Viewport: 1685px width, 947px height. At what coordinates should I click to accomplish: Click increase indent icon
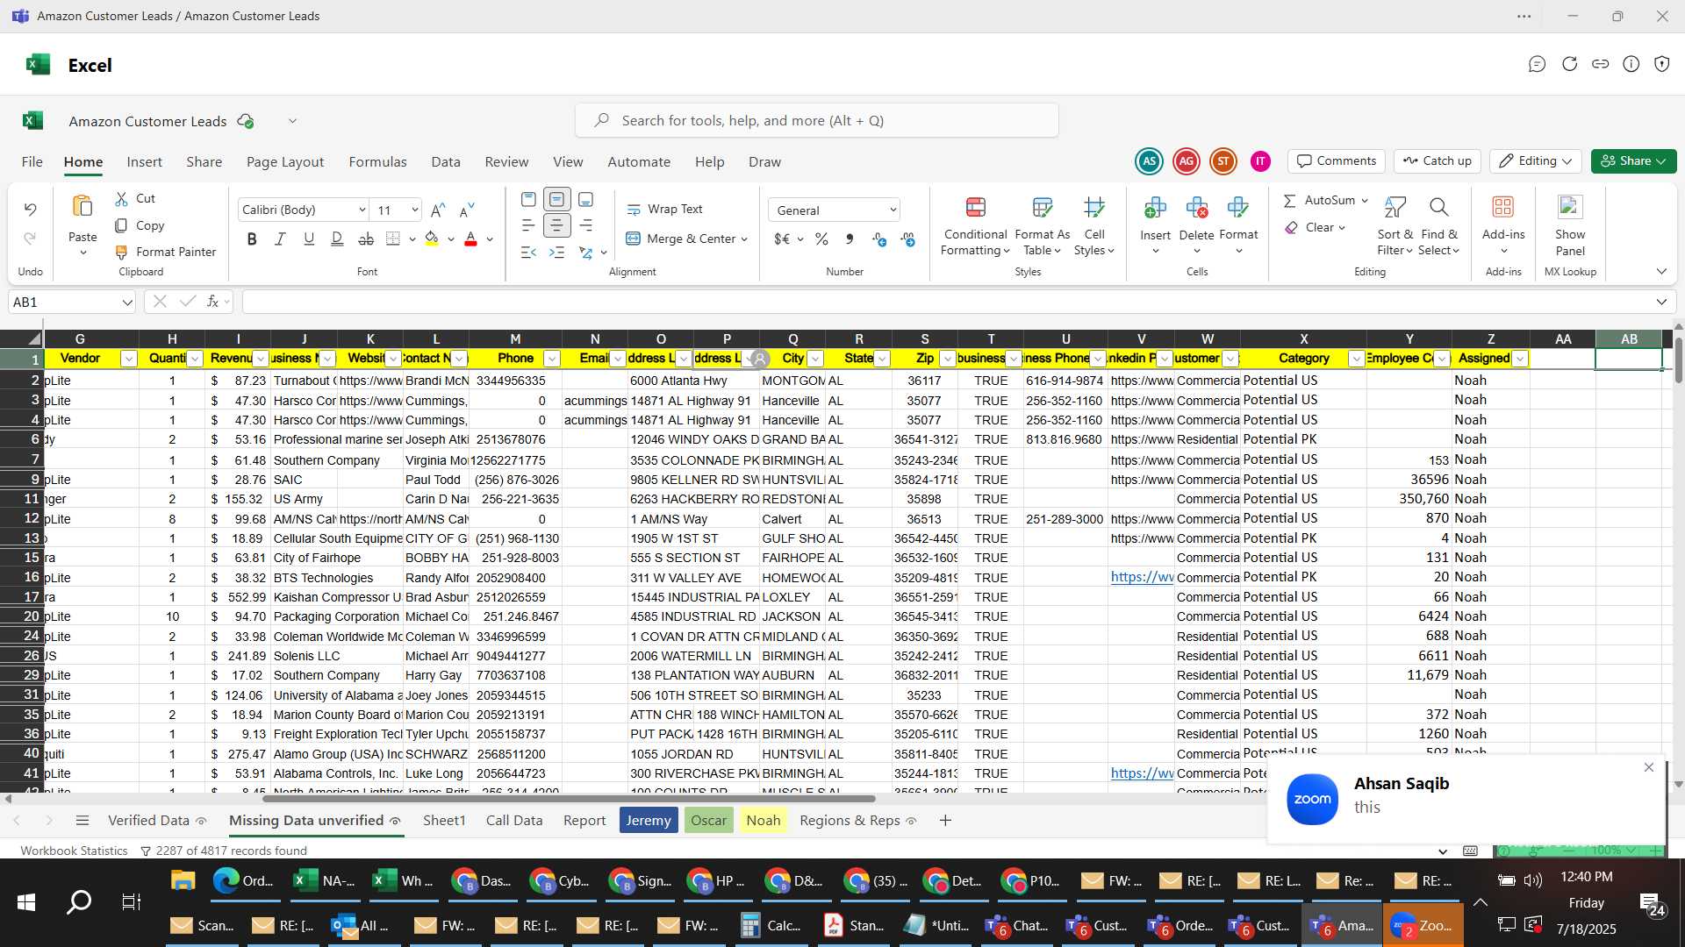[556, 253]
